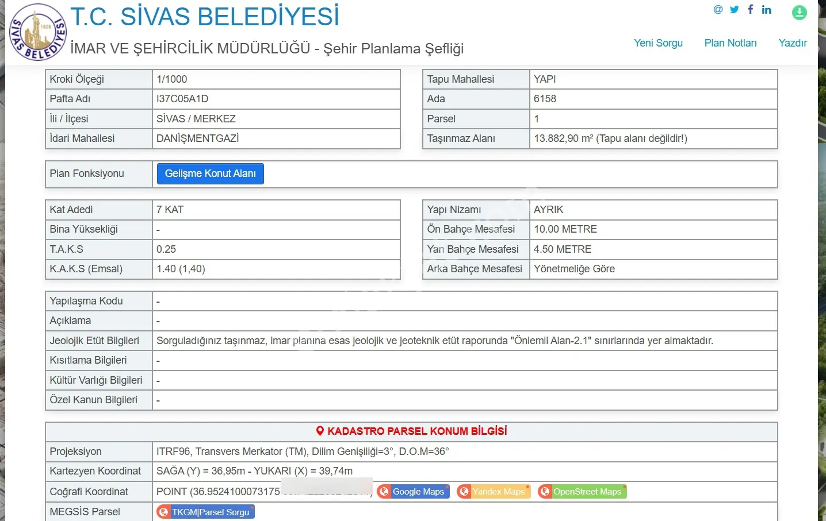
Task: Select the Ada value 6158
Action: coord(545,99)
